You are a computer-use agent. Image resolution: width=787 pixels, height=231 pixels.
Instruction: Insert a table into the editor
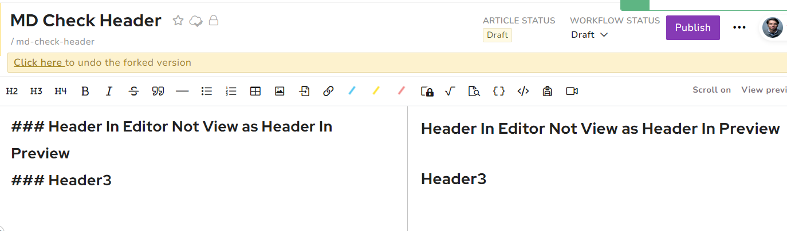pos(255,91)
